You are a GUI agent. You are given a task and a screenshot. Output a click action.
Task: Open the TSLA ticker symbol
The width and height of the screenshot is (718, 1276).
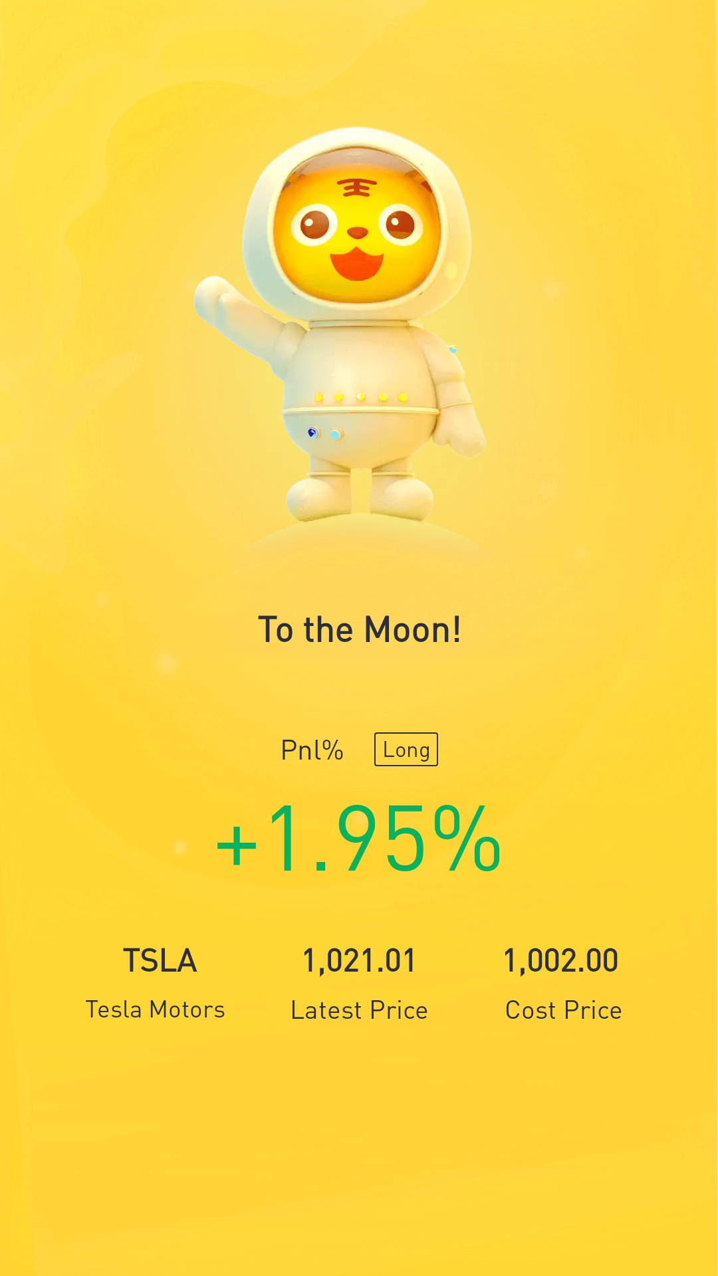pos(160,961)
